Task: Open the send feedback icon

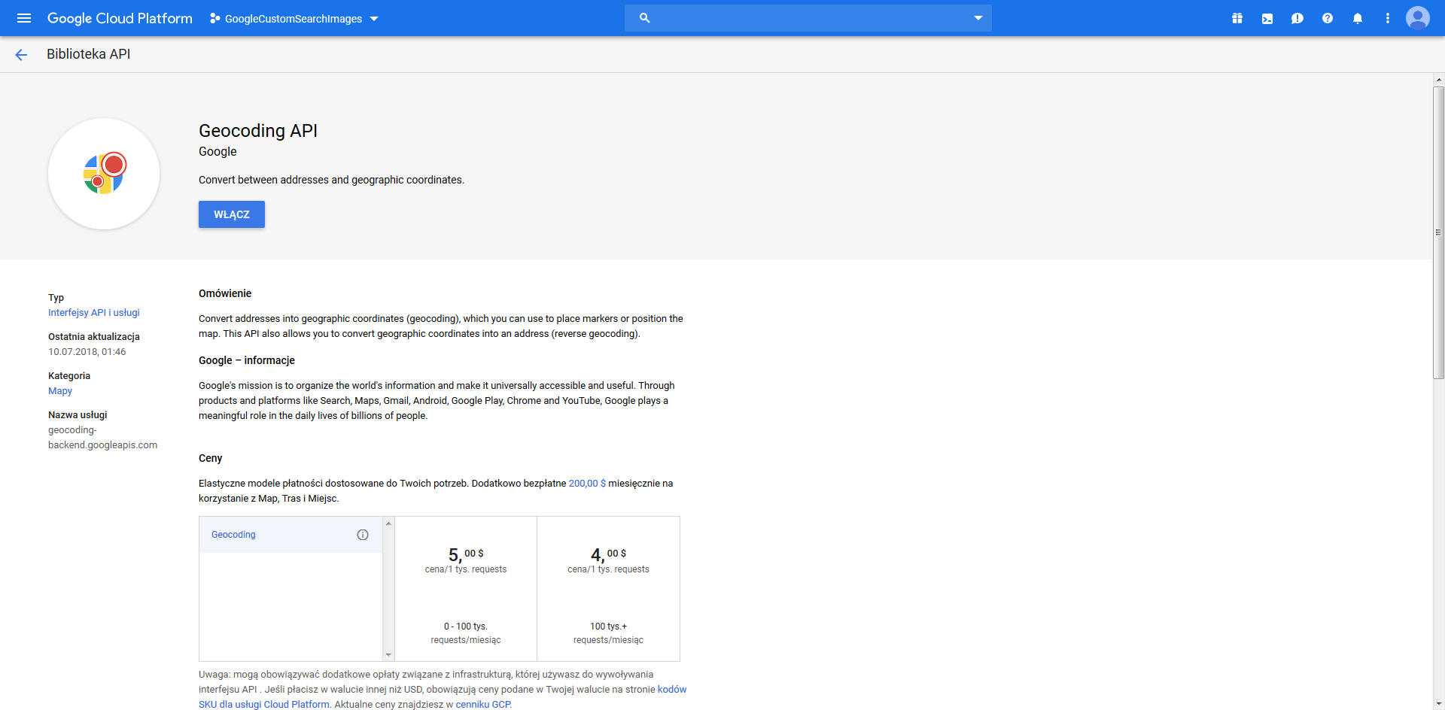Action: [x=1297, y=18]
